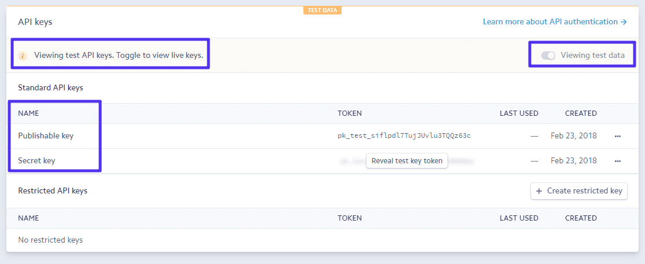
Task: Toggle the Viewing test data switch
Action: click(548, 56)
